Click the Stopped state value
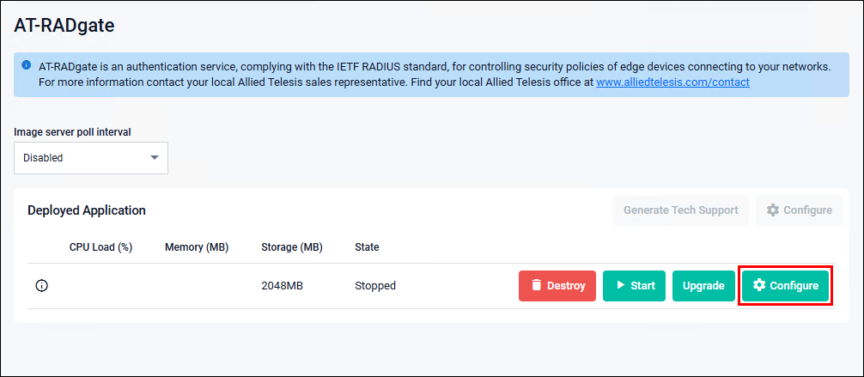Screen dimensions: 864x377 click(x=375, y=286)
